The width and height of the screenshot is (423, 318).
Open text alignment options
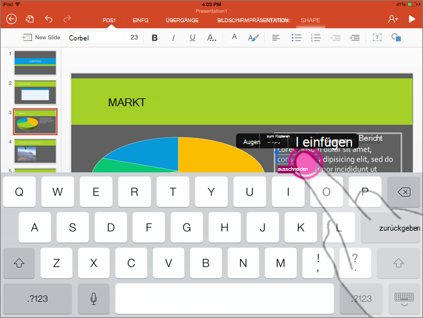[276, 38]
